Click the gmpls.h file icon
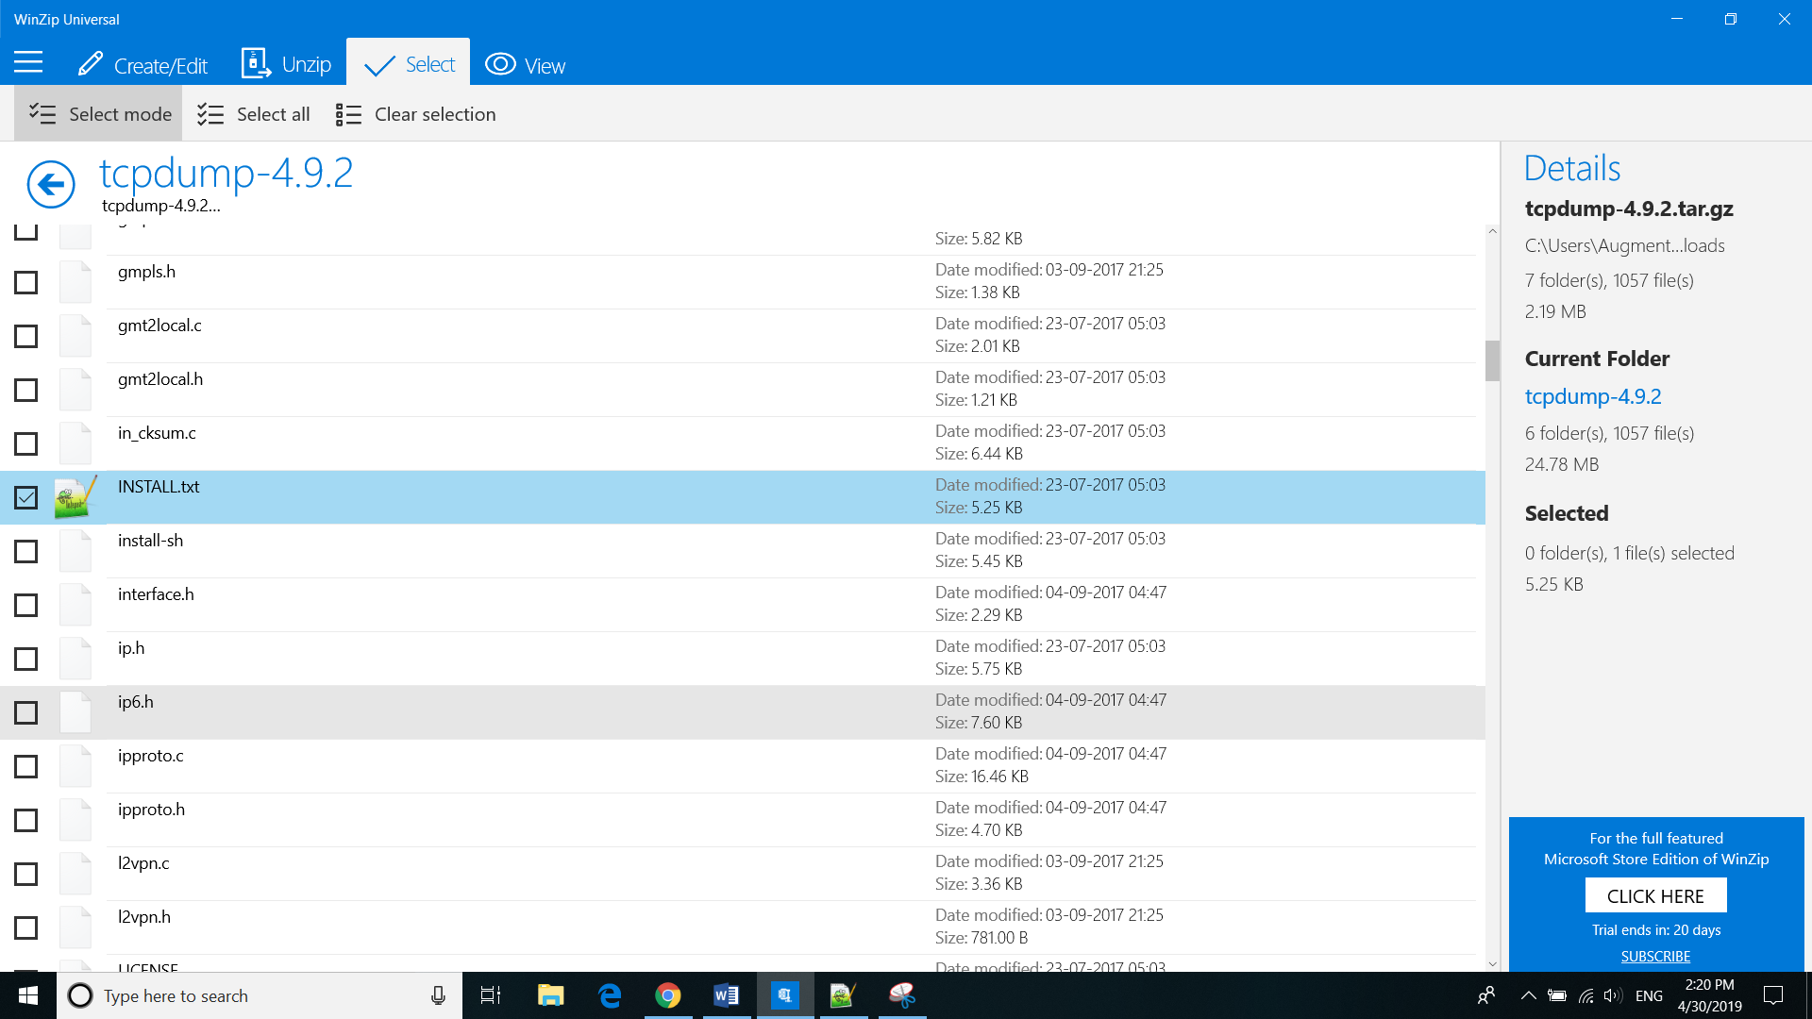The height and width of the screenshot is (1019, 1812). [x=75, y=282]
